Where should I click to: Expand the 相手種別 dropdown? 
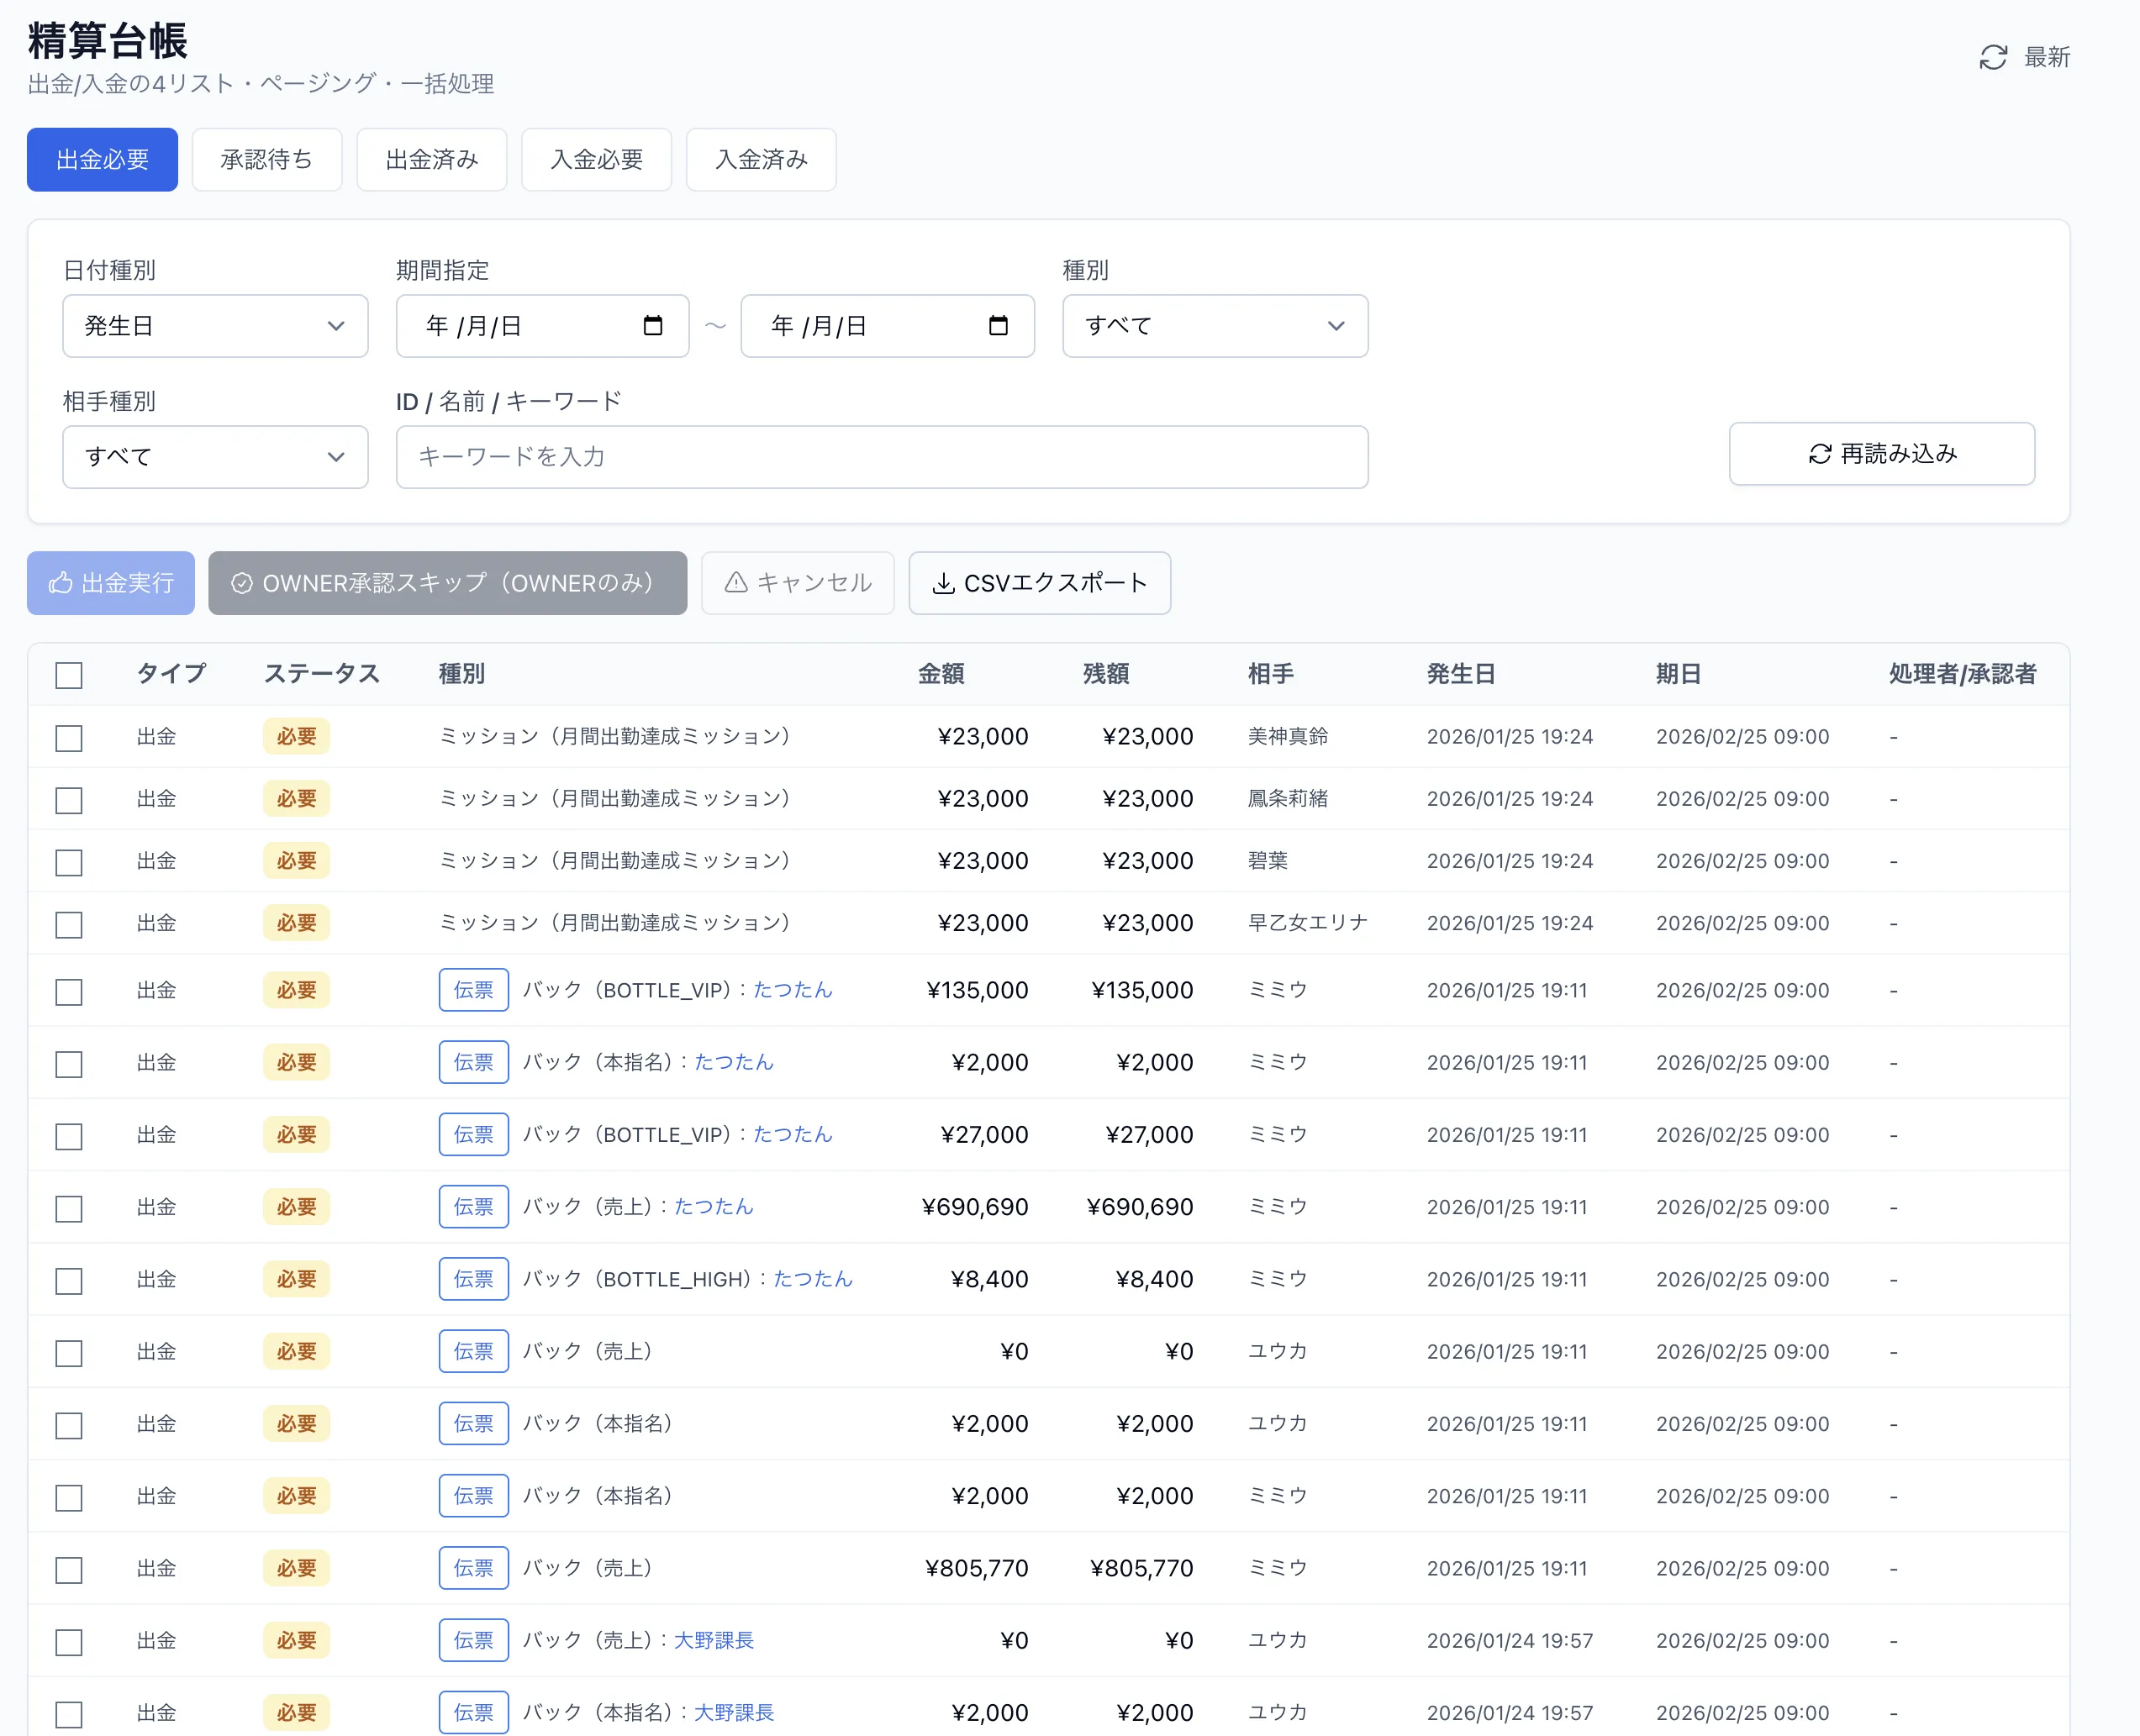215,457
